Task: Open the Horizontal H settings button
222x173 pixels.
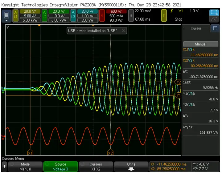Action: 131,16
